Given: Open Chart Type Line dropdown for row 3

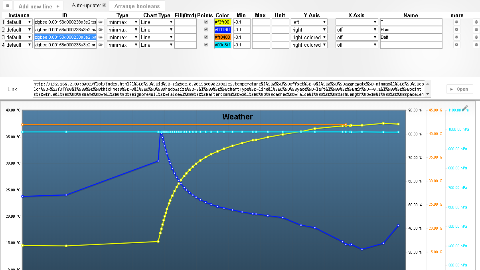Looking at the screenshot, I should pos(156,37).
